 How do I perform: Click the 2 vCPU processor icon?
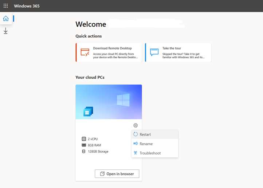[84, 139]
